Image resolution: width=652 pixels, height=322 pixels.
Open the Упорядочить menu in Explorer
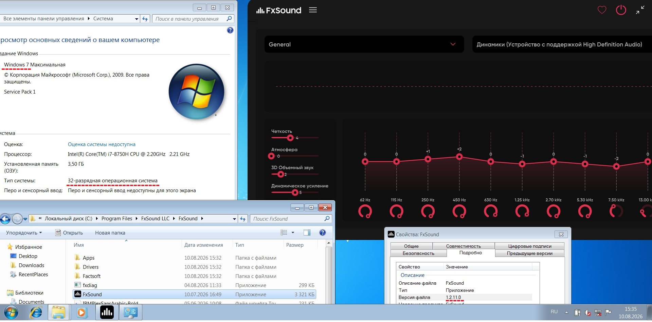[x=24, y=233]
